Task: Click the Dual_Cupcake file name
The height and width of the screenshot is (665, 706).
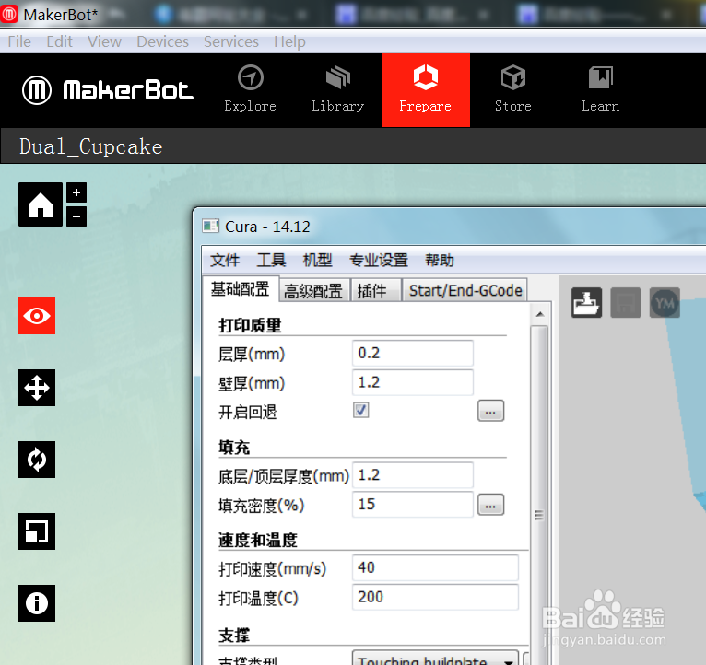Action: pos(90,146)
